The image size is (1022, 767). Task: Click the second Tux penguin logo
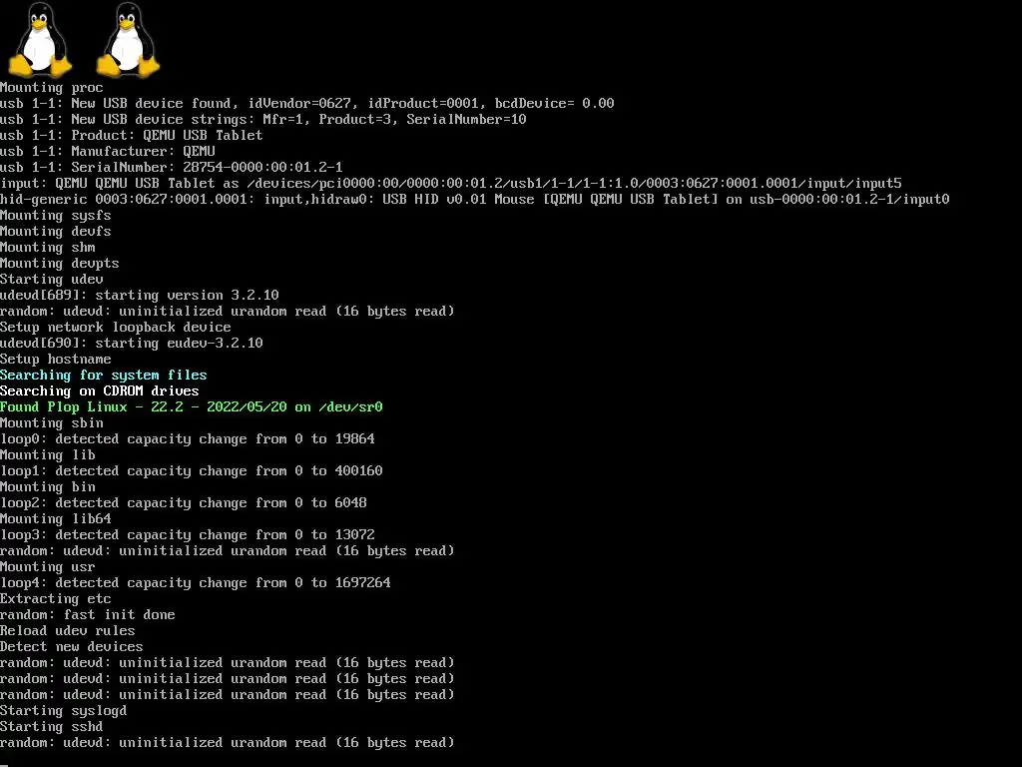pos(128,39)
